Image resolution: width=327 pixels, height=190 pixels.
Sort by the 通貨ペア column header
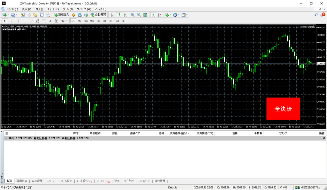tap(135, 133)
